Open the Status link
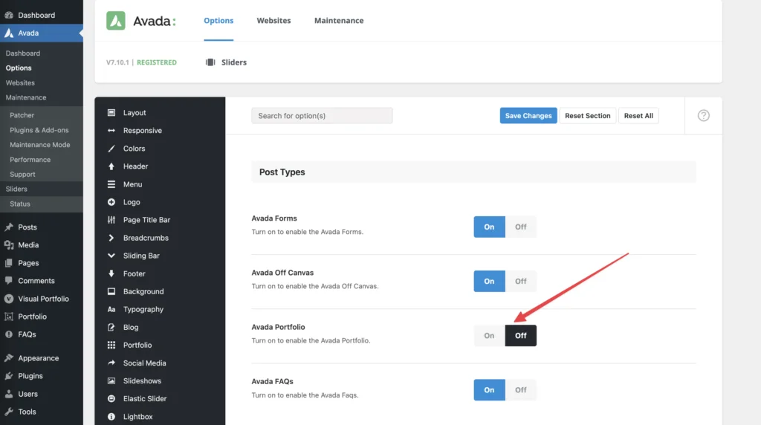761x425 pixels. coord(20,204)
